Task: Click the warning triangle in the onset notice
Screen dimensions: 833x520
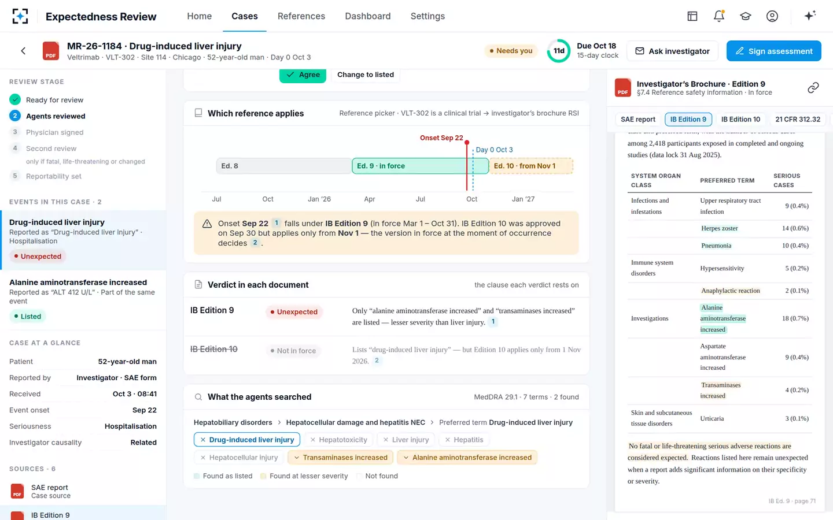Action: coord(207,224)
